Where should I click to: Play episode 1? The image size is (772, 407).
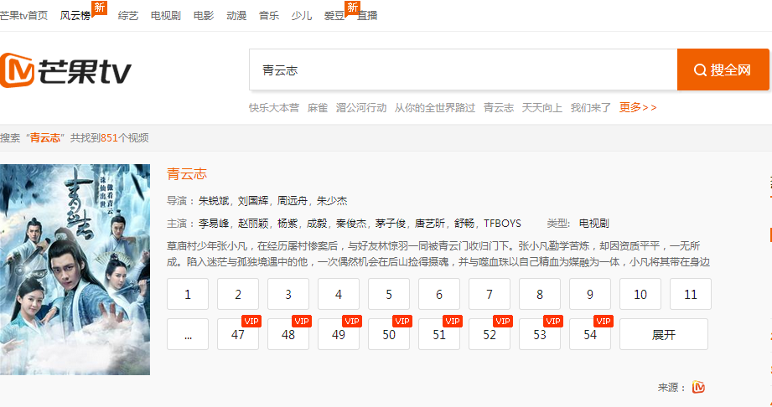coord(188,294)
